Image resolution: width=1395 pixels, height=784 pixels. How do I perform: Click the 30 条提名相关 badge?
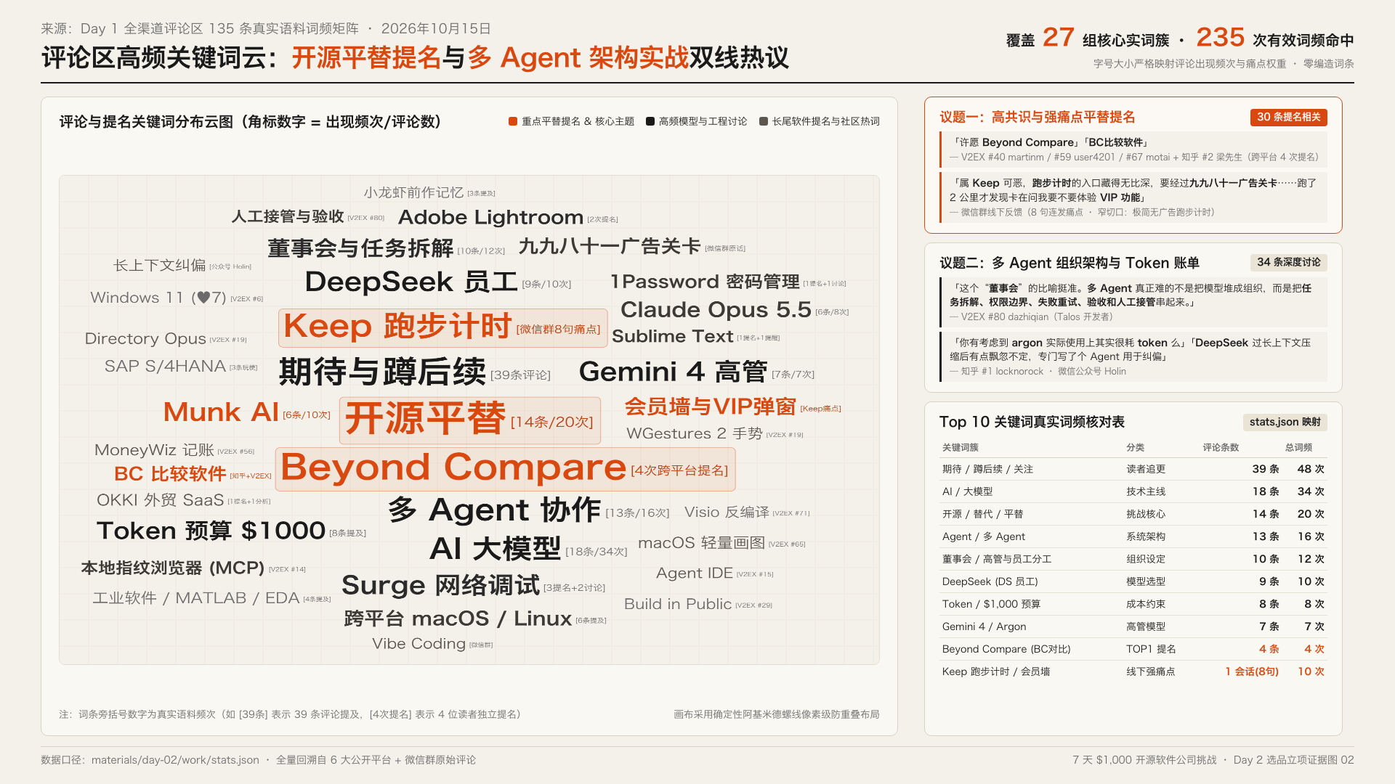(x=1289, y=117)
